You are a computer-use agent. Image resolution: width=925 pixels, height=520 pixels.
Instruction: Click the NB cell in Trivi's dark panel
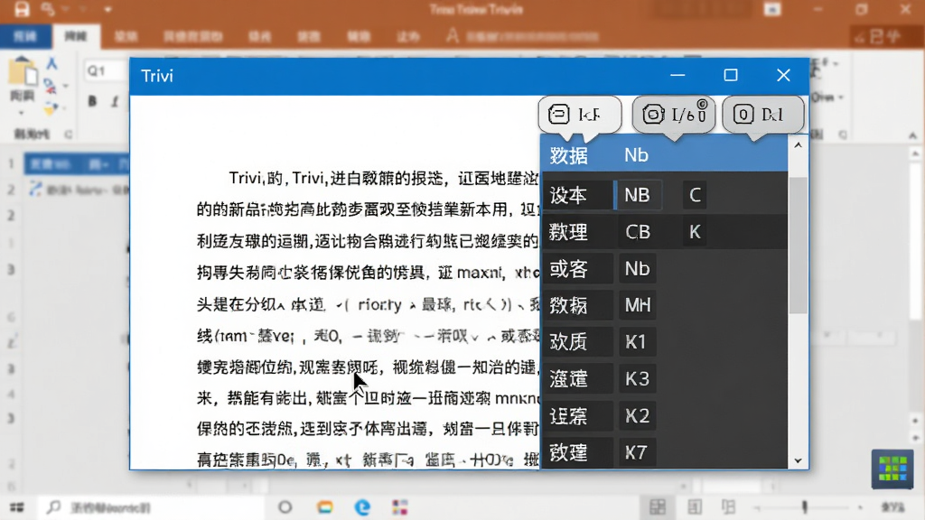pos(637,195)
